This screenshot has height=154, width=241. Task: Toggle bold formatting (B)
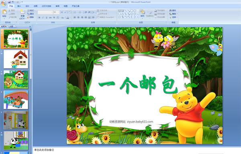coord(39,18)
